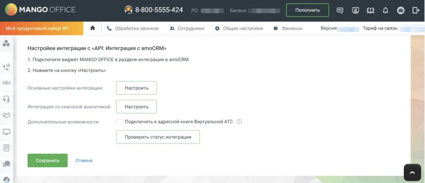Click the Отмена link
Image resolution: width=425 pixels, height=183 pixels.
coord(84,160)
